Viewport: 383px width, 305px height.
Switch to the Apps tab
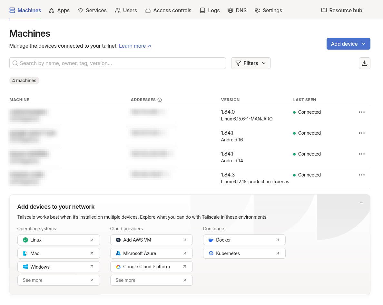[x=59, y=11]
